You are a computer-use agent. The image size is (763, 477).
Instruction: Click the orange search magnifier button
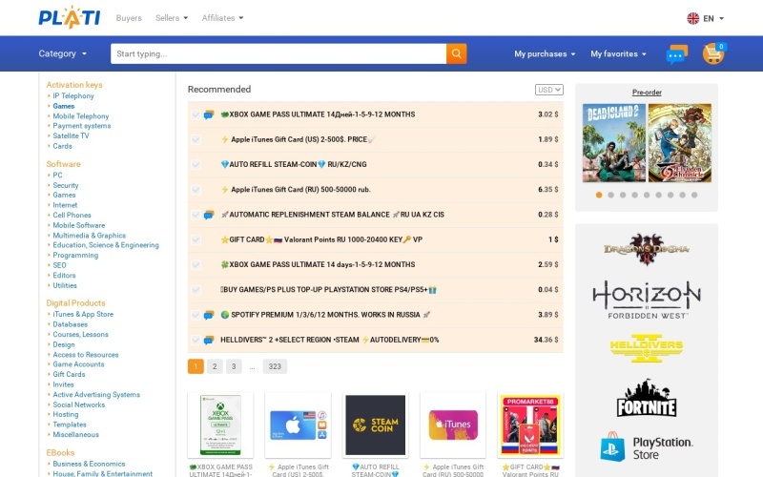pos(457,53)
